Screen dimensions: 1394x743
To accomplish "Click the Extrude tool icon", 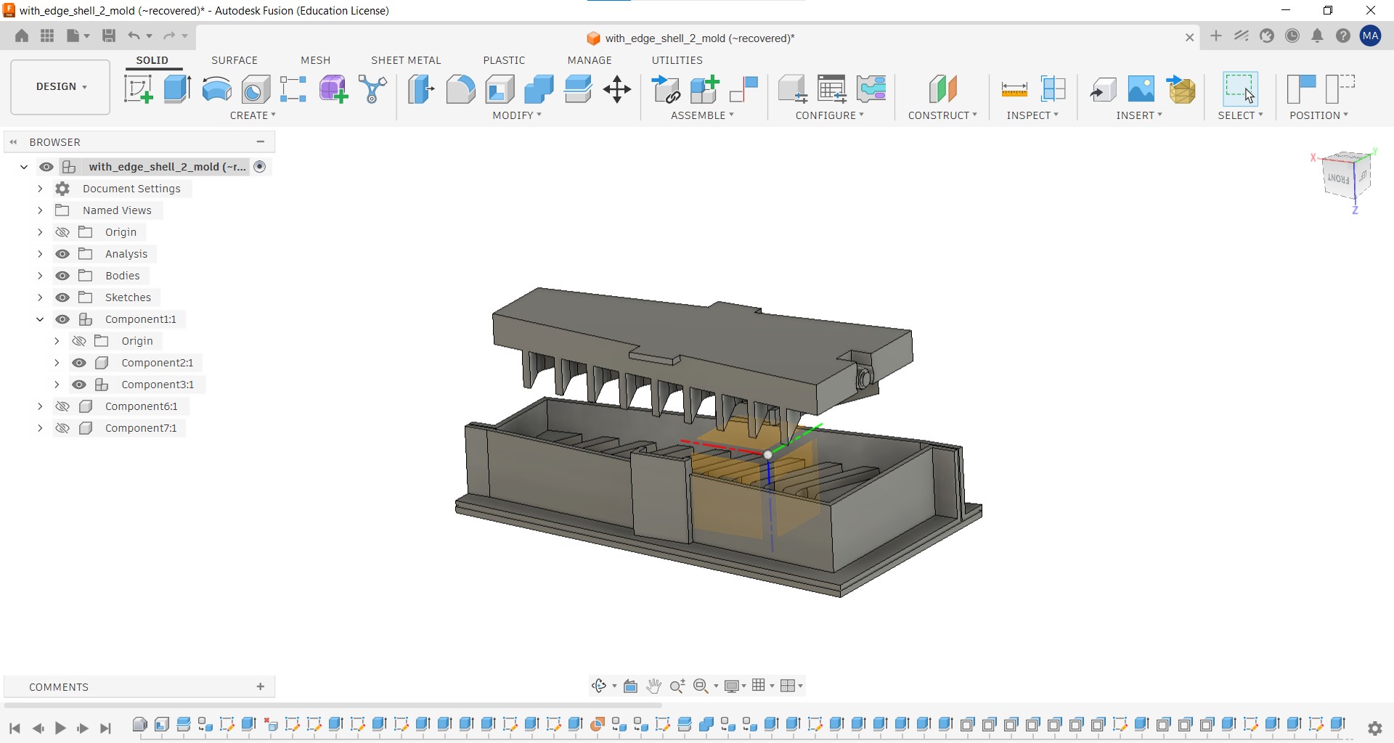I will coord(177,89).
